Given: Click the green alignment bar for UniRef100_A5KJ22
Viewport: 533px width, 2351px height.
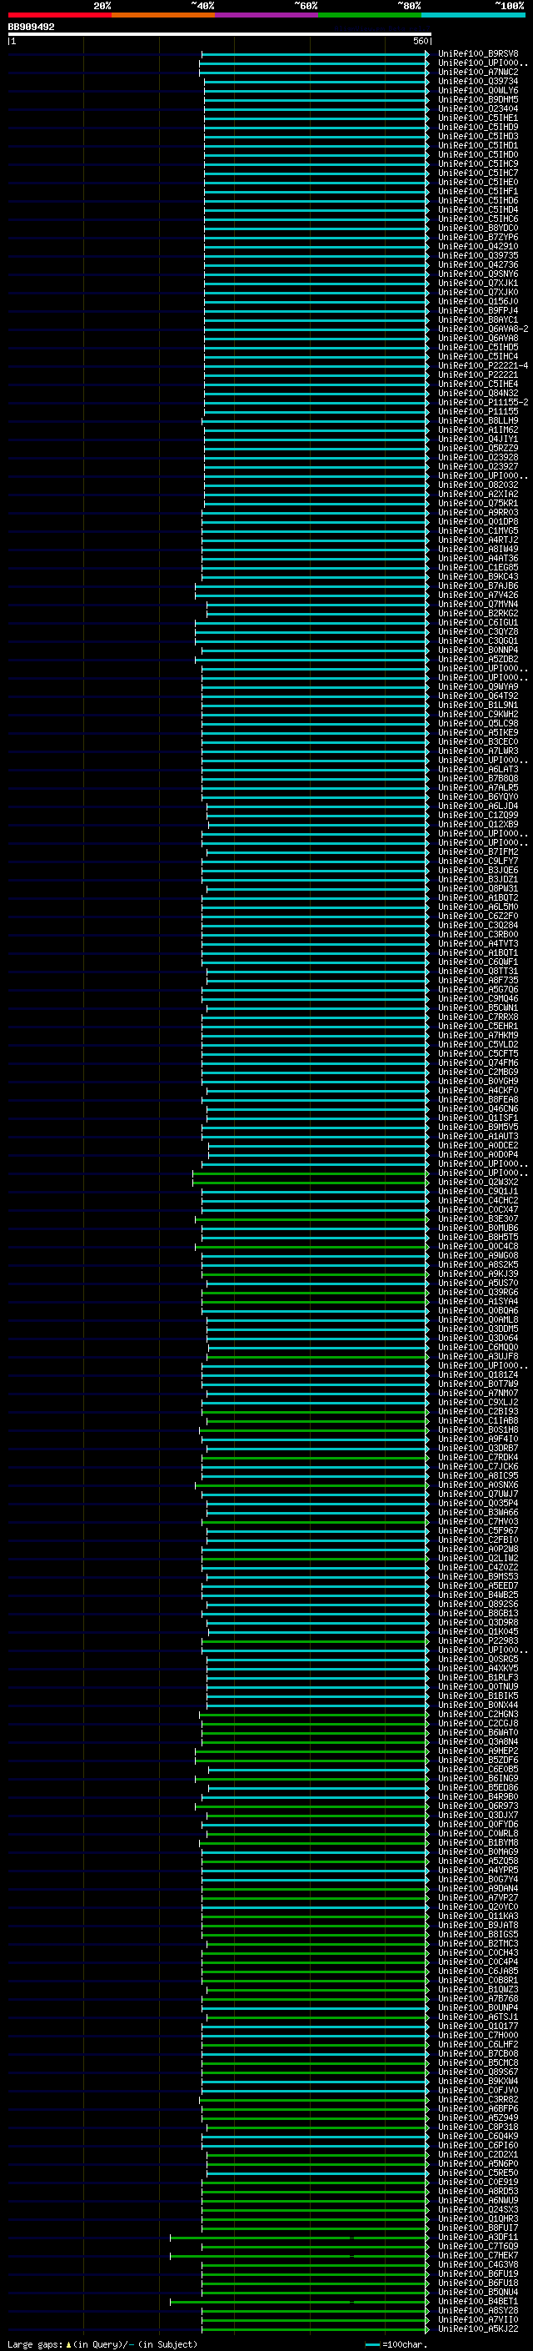Looking at the screenshot, I should (314, 2328).
